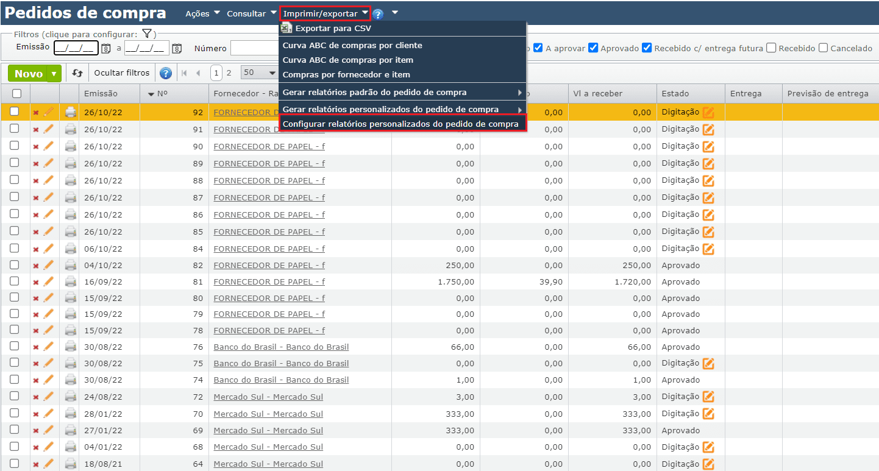
Task: Click the orange Digitação edit icon for order 75
Action: 708,363
